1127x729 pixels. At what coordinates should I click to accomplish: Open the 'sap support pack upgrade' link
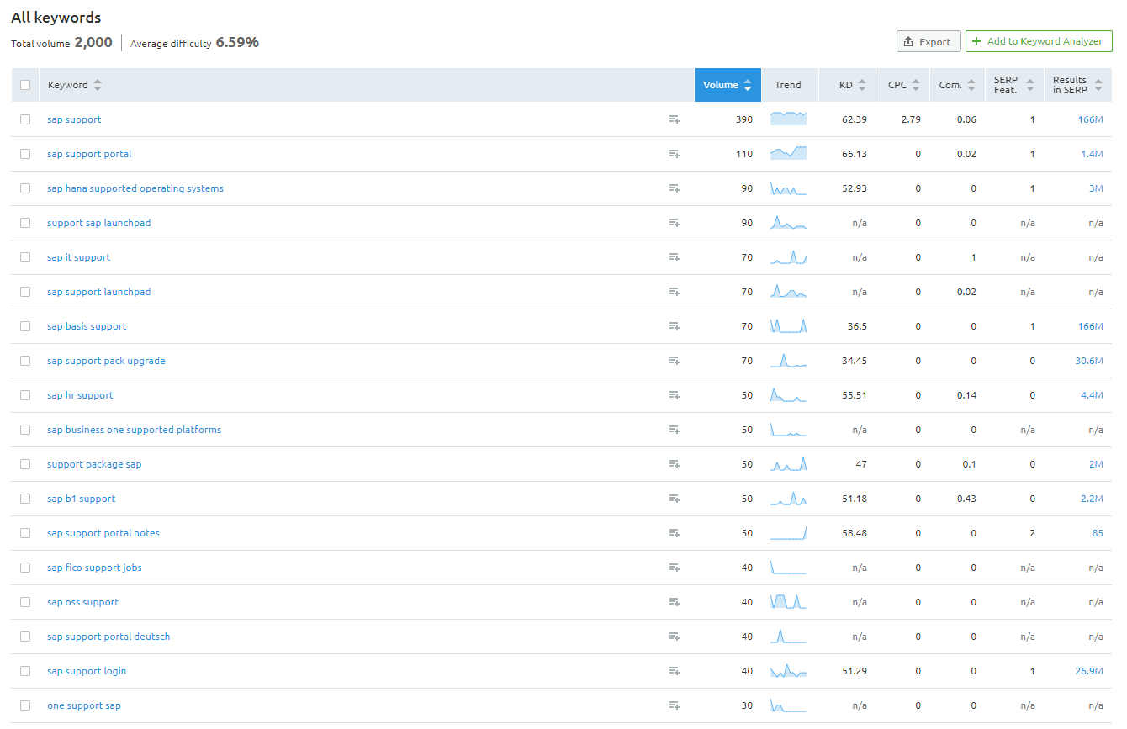[x=106, y=361]
